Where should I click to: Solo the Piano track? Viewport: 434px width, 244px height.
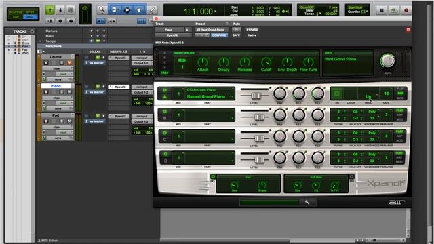click(62, 92)
